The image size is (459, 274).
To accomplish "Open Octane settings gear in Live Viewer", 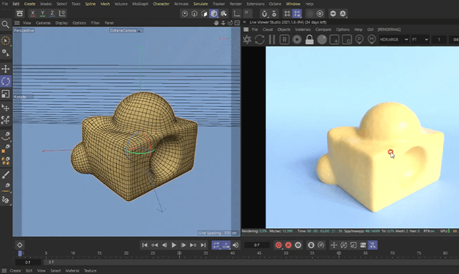I will [x=297, y=40].
